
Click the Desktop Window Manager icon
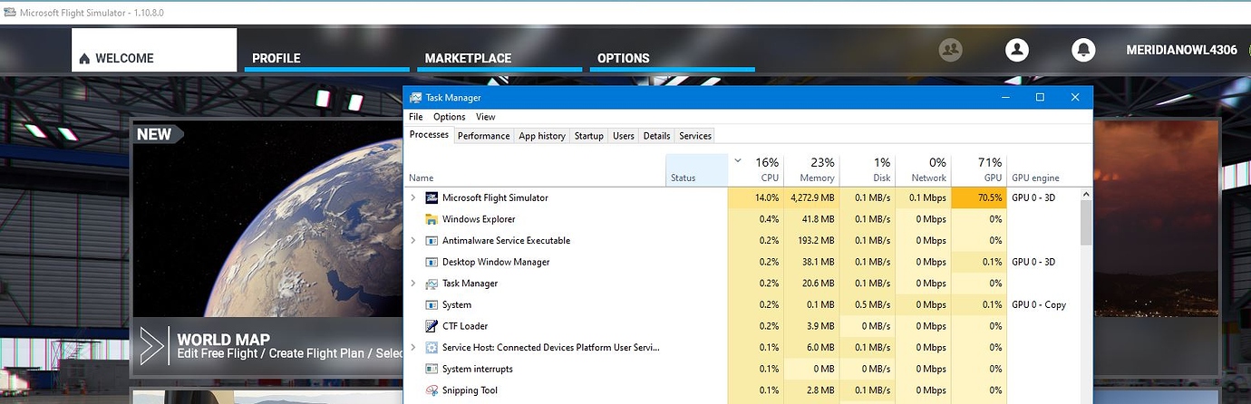point(432,262)
